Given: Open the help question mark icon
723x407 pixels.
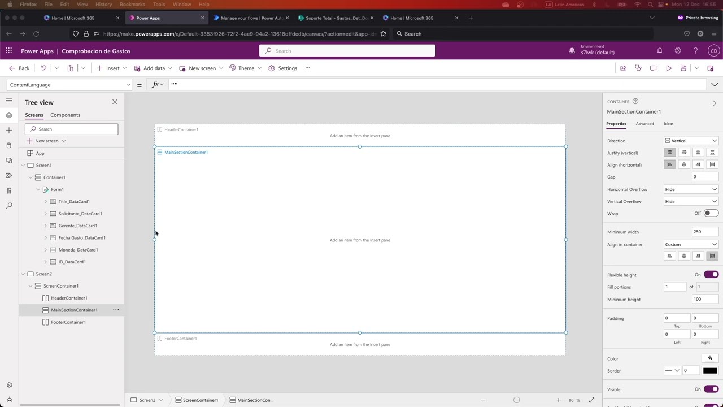Looking at the screenshot, I should coord(695,51).
